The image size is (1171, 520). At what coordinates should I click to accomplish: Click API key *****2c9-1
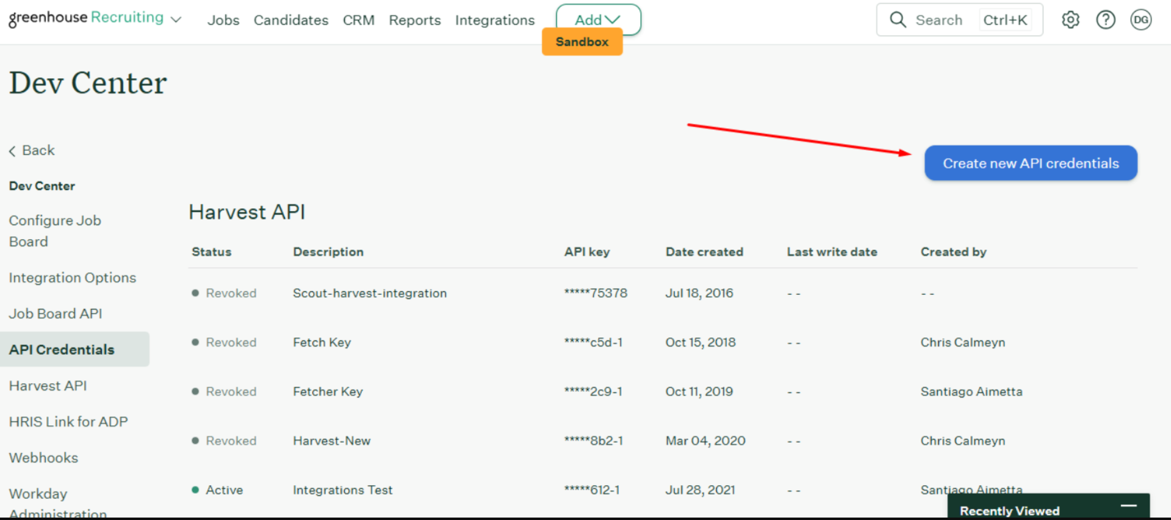click(x=593, y=391)
